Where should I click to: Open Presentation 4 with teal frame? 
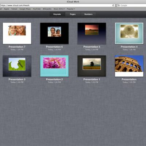[129, 33]
